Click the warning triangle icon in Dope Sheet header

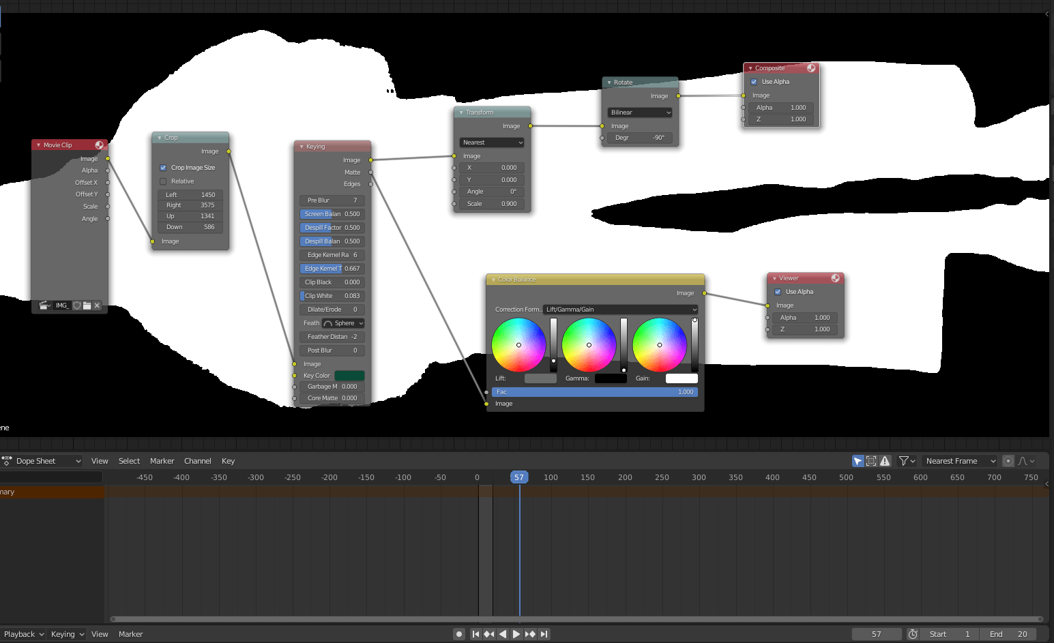pos(885,461)
